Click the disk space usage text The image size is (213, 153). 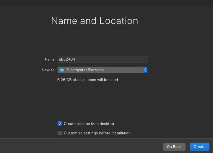(x=88, y=80)
